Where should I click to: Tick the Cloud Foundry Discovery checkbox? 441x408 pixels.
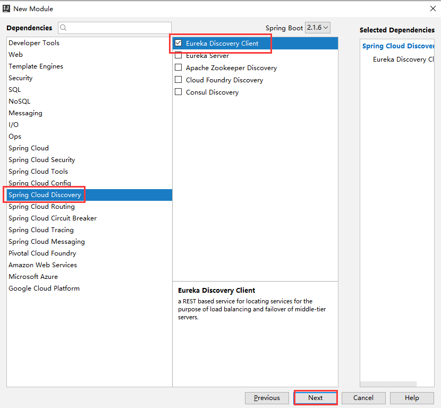click(179, 80)
